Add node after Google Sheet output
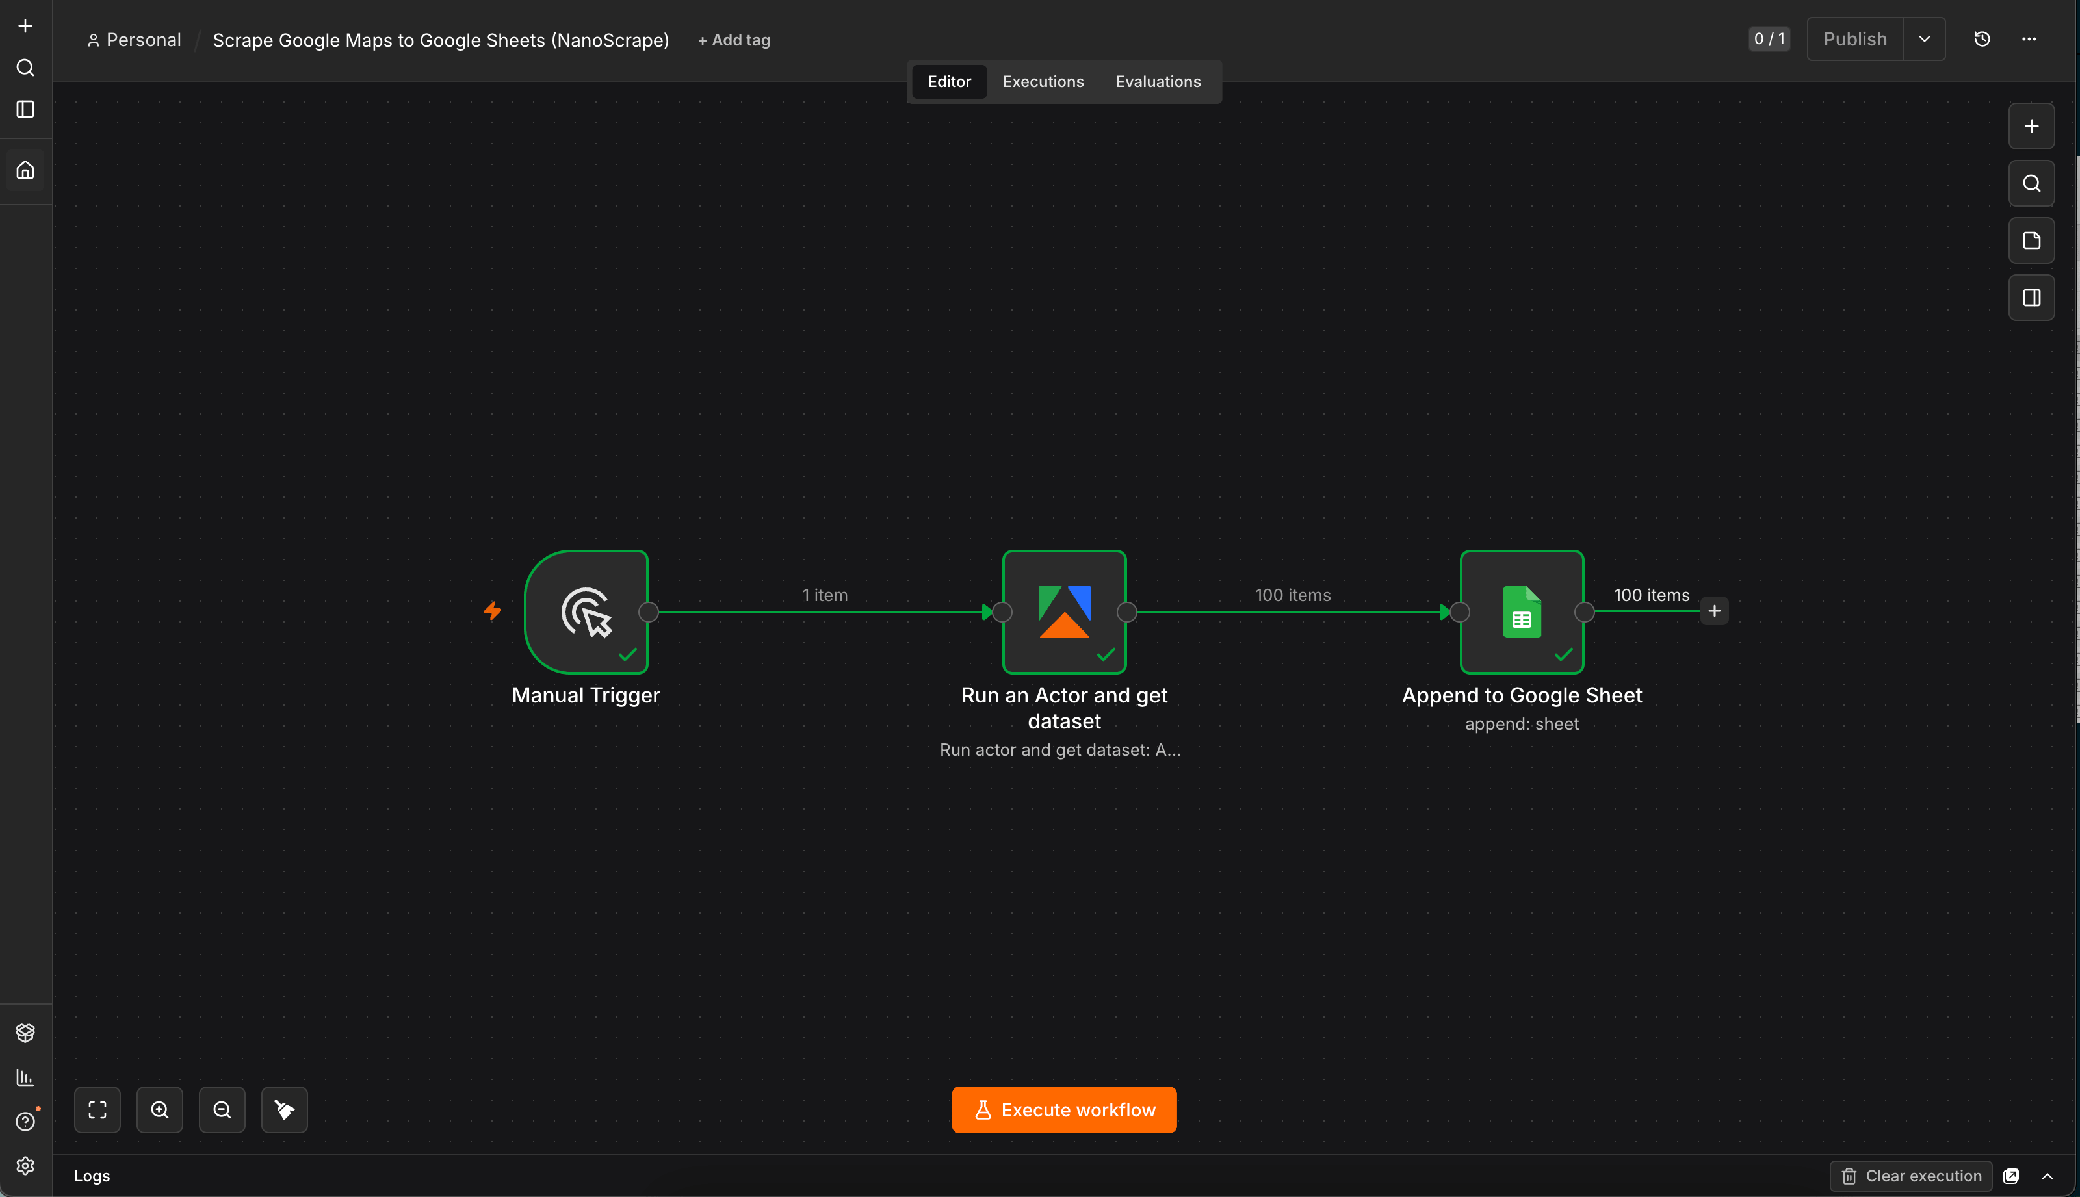 (x=1714, y=611)
